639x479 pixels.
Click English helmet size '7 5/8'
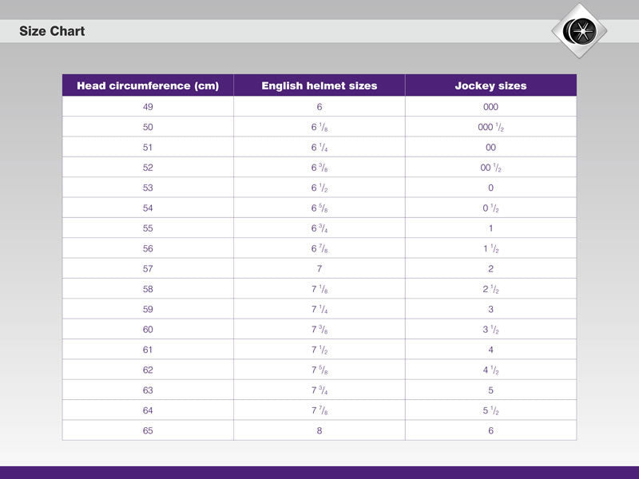[319, 370]
